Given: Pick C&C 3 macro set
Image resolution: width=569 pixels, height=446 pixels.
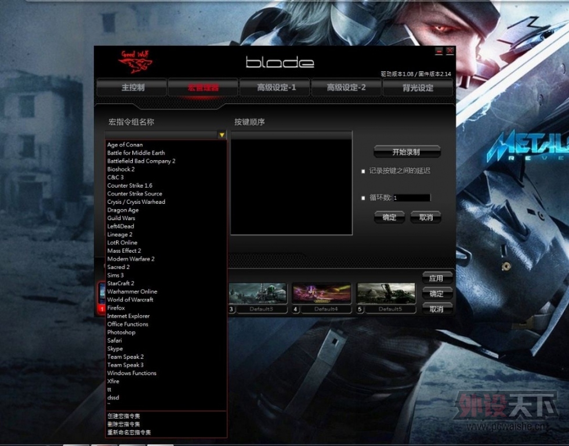Looking at the screenshot, I should (115, 177).
